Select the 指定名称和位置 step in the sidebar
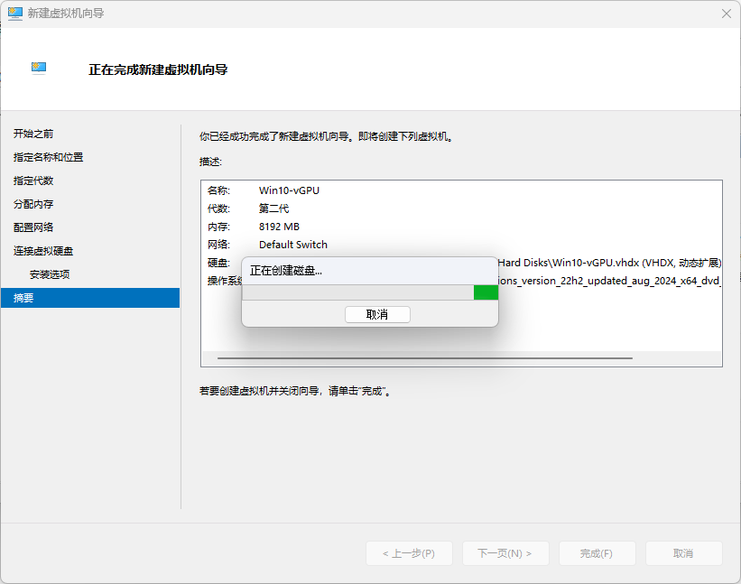Image resolution: width=741 pixels, height=584 pixels. pos(48,157)
